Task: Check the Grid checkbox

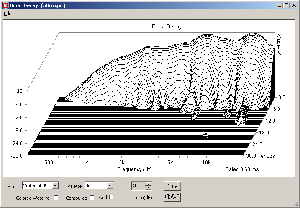Action: 111,197
